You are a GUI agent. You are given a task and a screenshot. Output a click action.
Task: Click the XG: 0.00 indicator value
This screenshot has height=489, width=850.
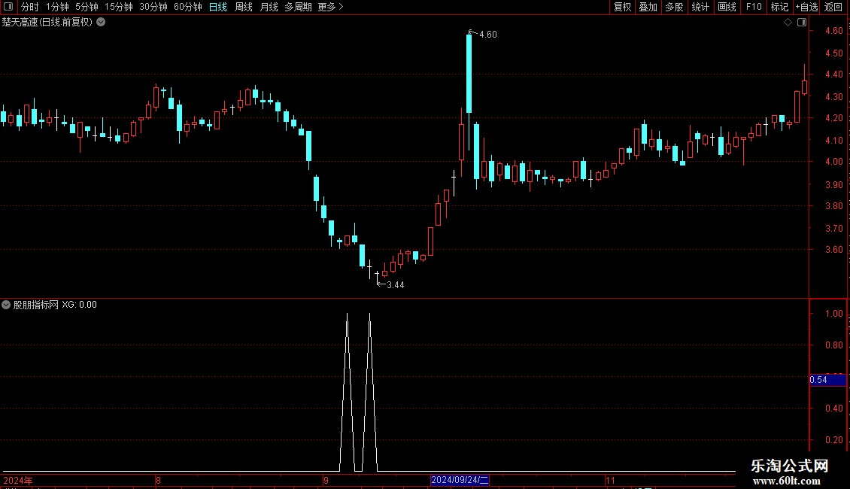pos(79,305)
